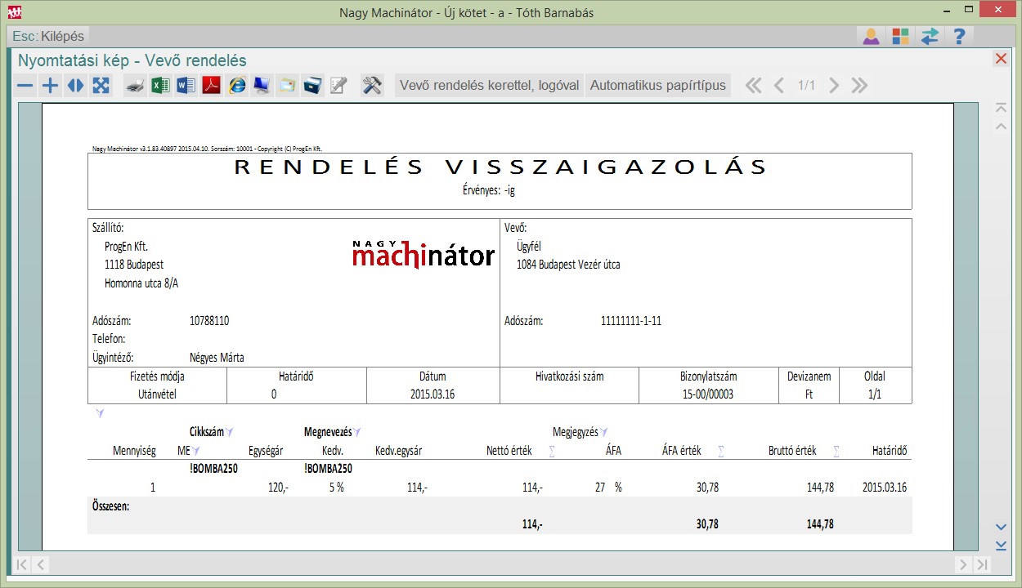Jump to bottom with vertical scrollbar end arrow
This screenshot has width=1022, height=588.
tap(1001, 546)
